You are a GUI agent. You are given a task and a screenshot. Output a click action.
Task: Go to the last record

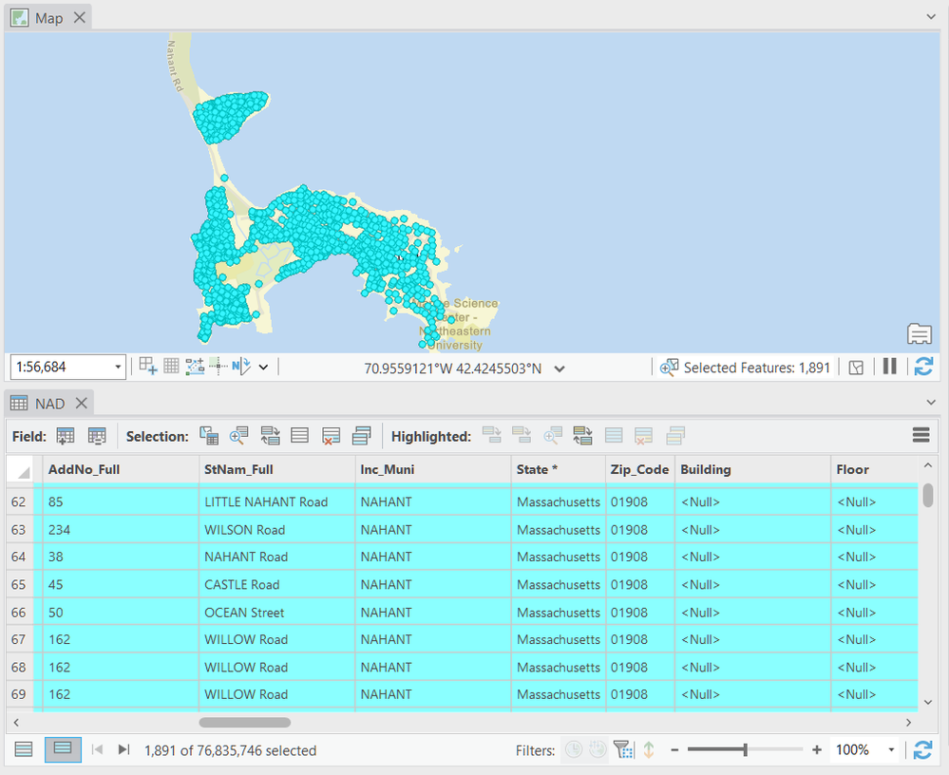click(x=123, y=750)
